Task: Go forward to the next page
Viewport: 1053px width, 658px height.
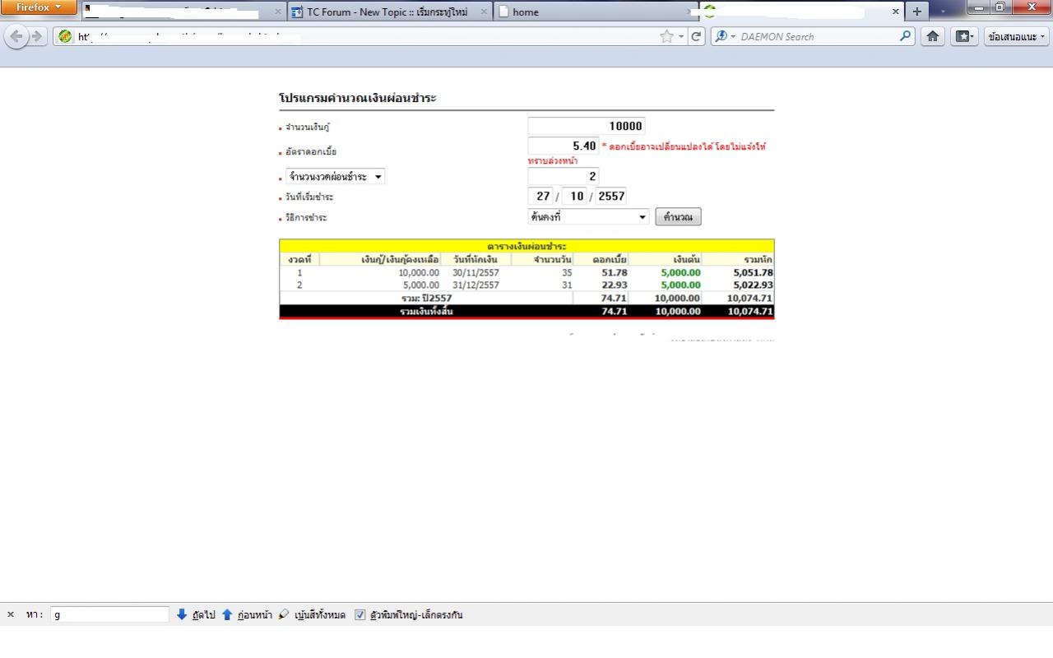Action: point(36,36)
